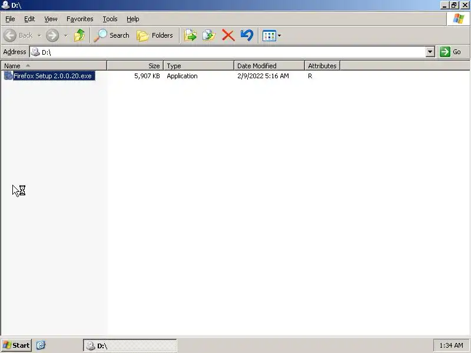Viewport: 471px width, 353px height.
Task: Sort by the Name column header
Action: pyautogui.click(x=54, y=66)
